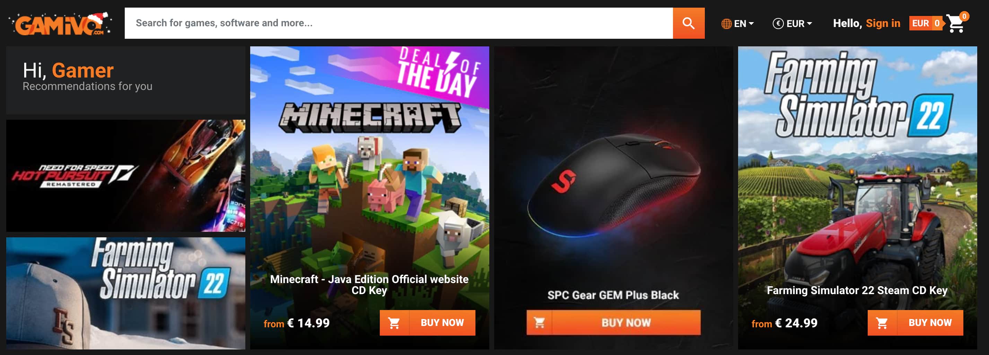Viewport: 989px width, 355px height.
Task: Click the cart icon on Minecraft card
Action: pyautogui.click(x=394, y=323)
